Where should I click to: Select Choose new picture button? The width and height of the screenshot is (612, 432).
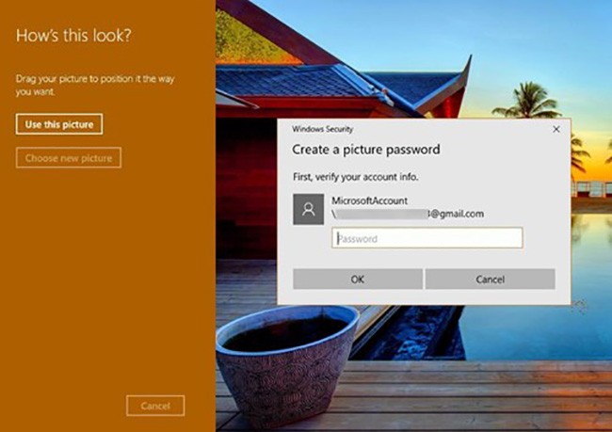pos(69,158)
